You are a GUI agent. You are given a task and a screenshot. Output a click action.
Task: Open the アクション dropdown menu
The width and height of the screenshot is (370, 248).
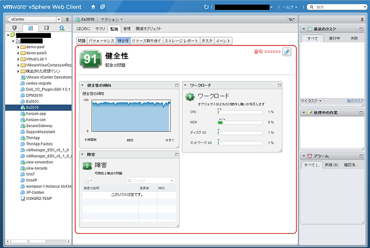[112, 19]
